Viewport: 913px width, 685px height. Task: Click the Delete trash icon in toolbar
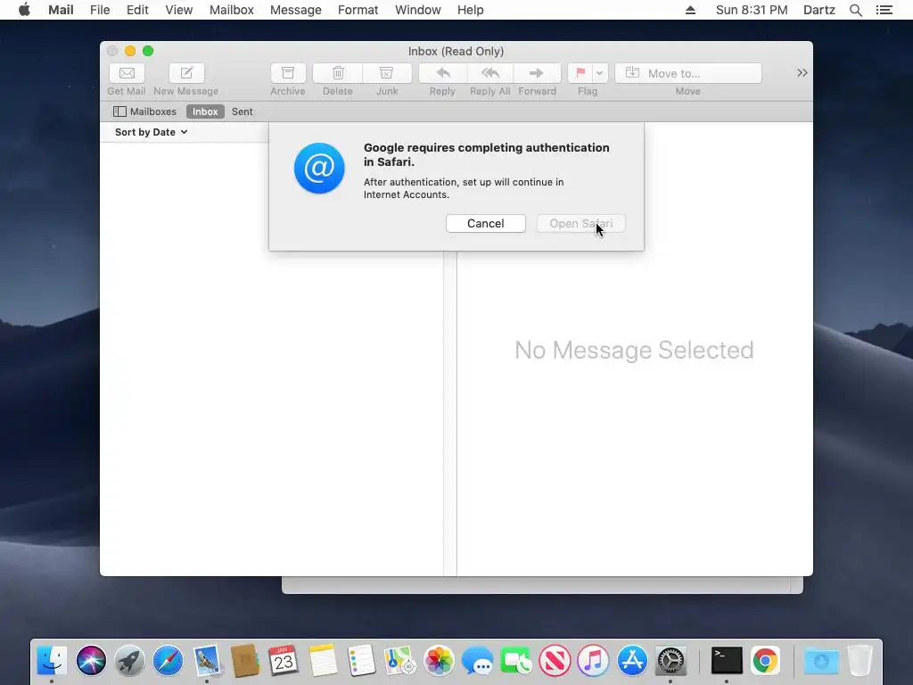pos(338,73)
